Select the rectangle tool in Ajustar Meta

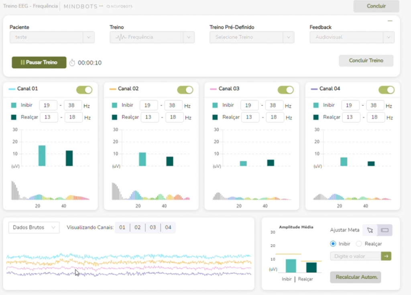[385, 230]
